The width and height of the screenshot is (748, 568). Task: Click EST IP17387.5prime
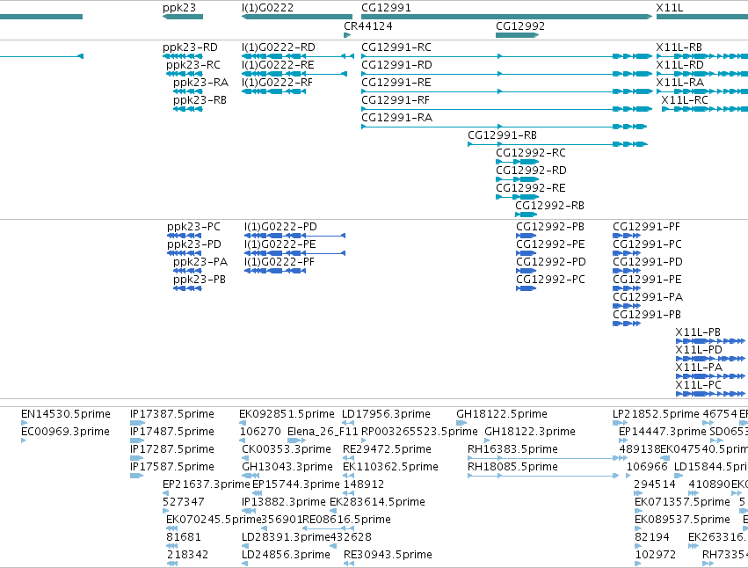pos(172,414)
